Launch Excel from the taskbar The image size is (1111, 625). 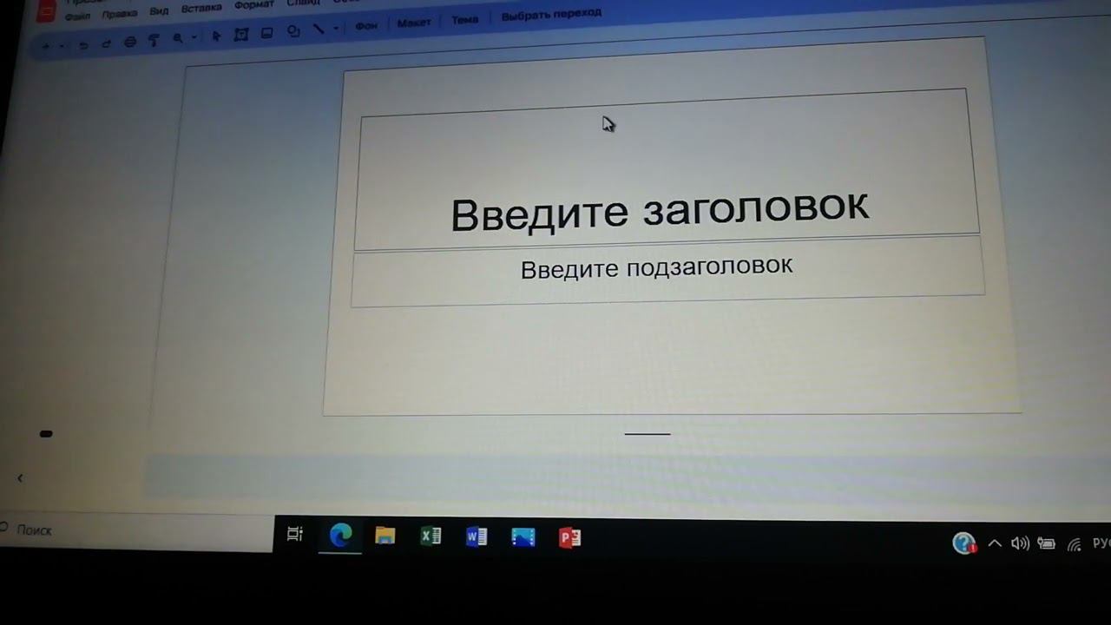(x=431, y=536)
